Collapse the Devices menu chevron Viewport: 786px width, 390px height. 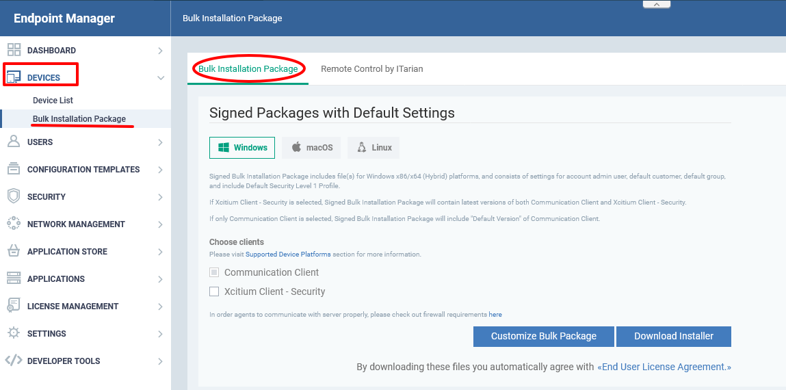161,78
